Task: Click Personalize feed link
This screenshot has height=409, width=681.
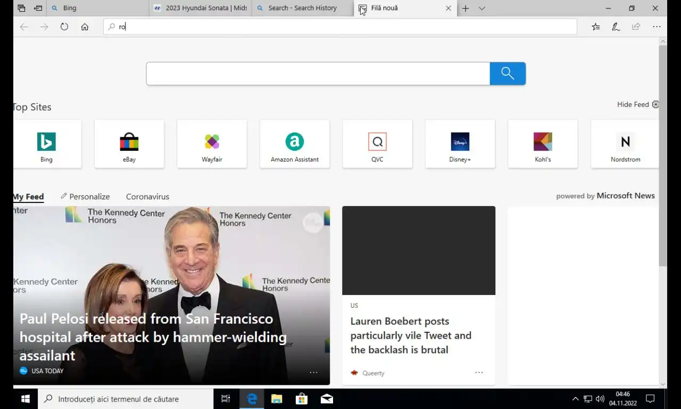Action: point(85,197)
